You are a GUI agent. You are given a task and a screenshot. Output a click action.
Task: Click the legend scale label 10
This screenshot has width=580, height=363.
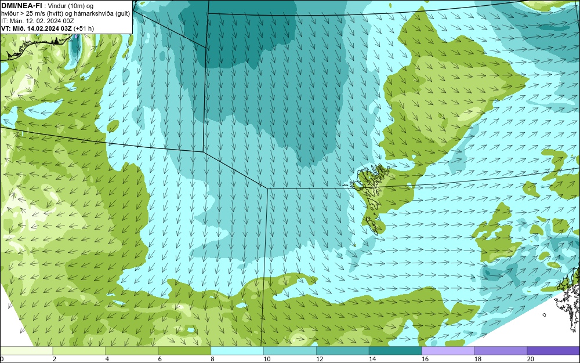[267, 359]
